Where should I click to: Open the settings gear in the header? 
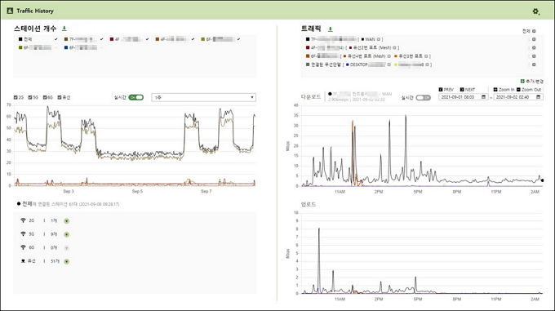536,11
